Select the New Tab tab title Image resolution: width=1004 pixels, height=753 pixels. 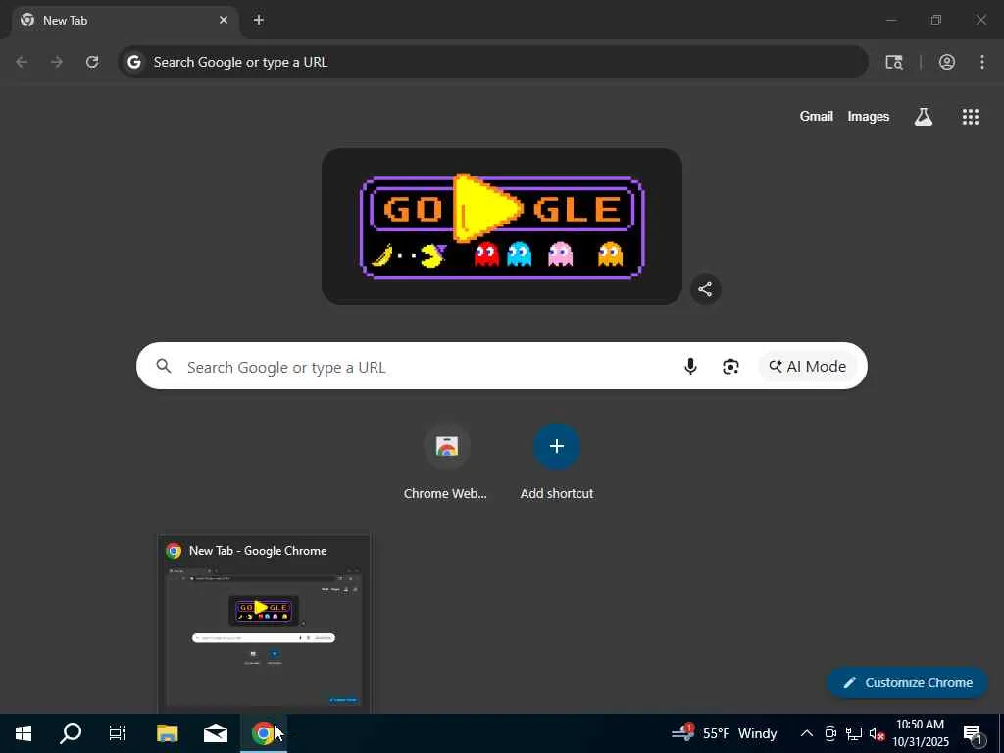[x=66, y=21]
